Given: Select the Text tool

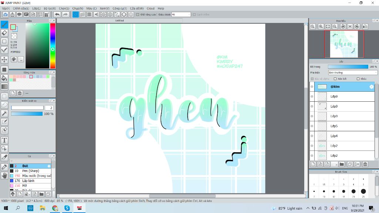Looking at the screenshot, I should [x=4, y=140].
